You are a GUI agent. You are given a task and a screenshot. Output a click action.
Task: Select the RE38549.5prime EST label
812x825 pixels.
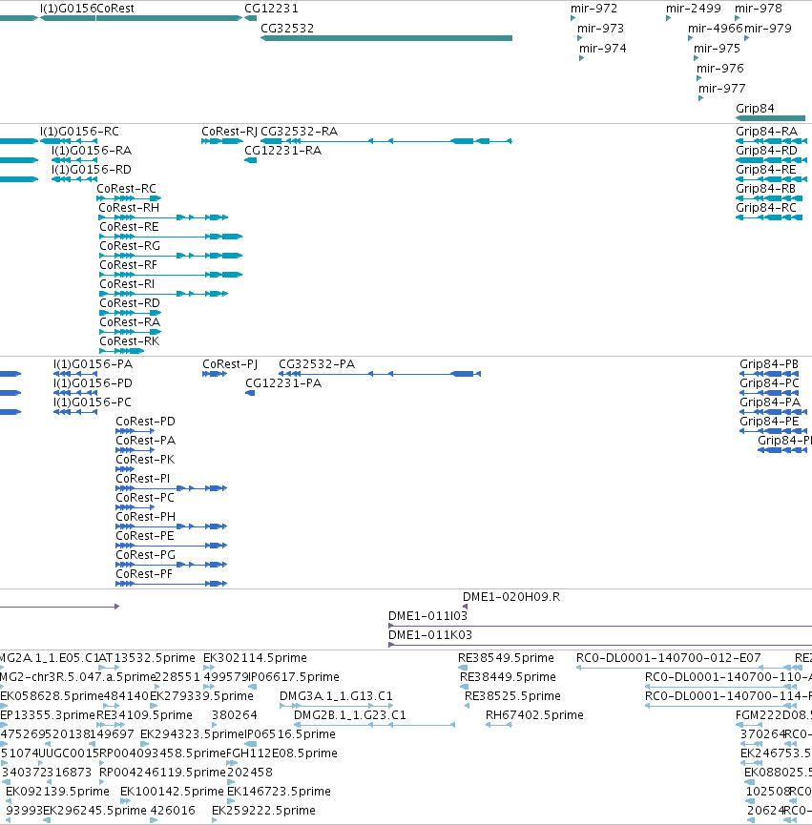click(507, 658)
